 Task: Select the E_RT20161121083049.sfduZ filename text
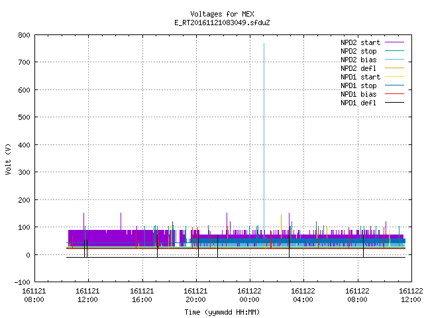click(222, 23)
